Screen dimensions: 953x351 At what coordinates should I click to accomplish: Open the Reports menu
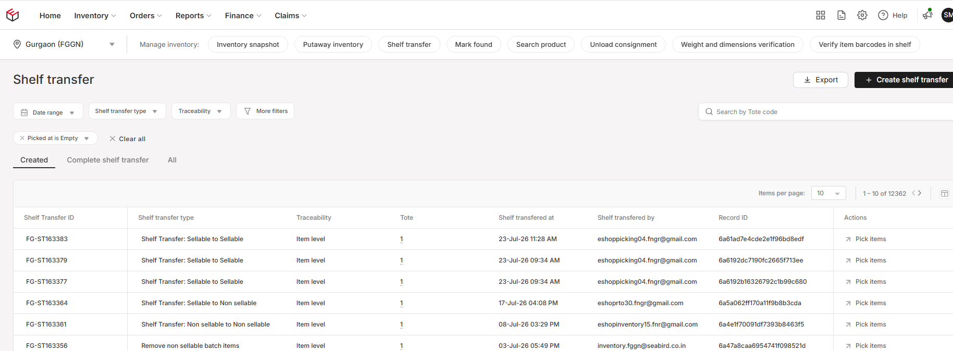point(193,16)
